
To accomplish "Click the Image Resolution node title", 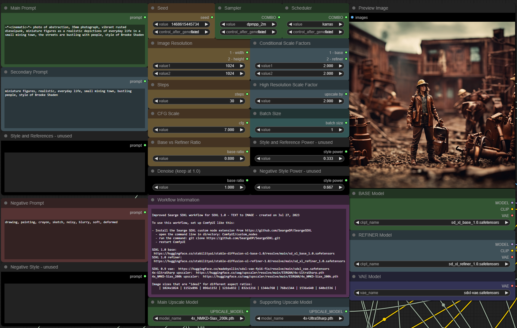I will pos(175,43).
